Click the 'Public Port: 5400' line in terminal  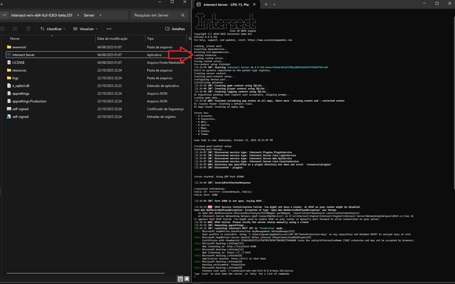(x=206, y=195)
